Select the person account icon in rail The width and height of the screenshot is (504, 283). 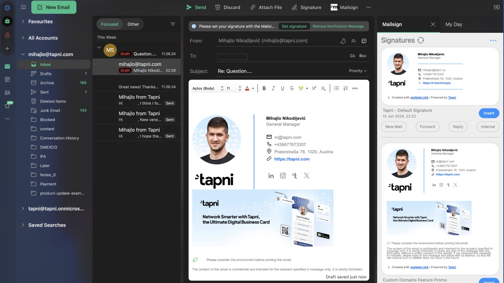[7, 35]
